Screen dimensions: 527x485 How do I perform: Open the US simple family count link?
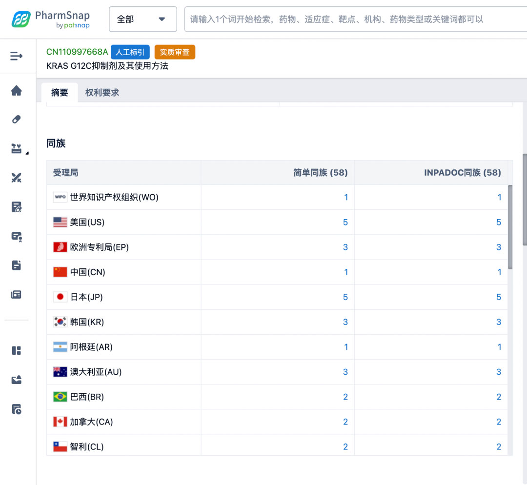(x=345, y=222)
